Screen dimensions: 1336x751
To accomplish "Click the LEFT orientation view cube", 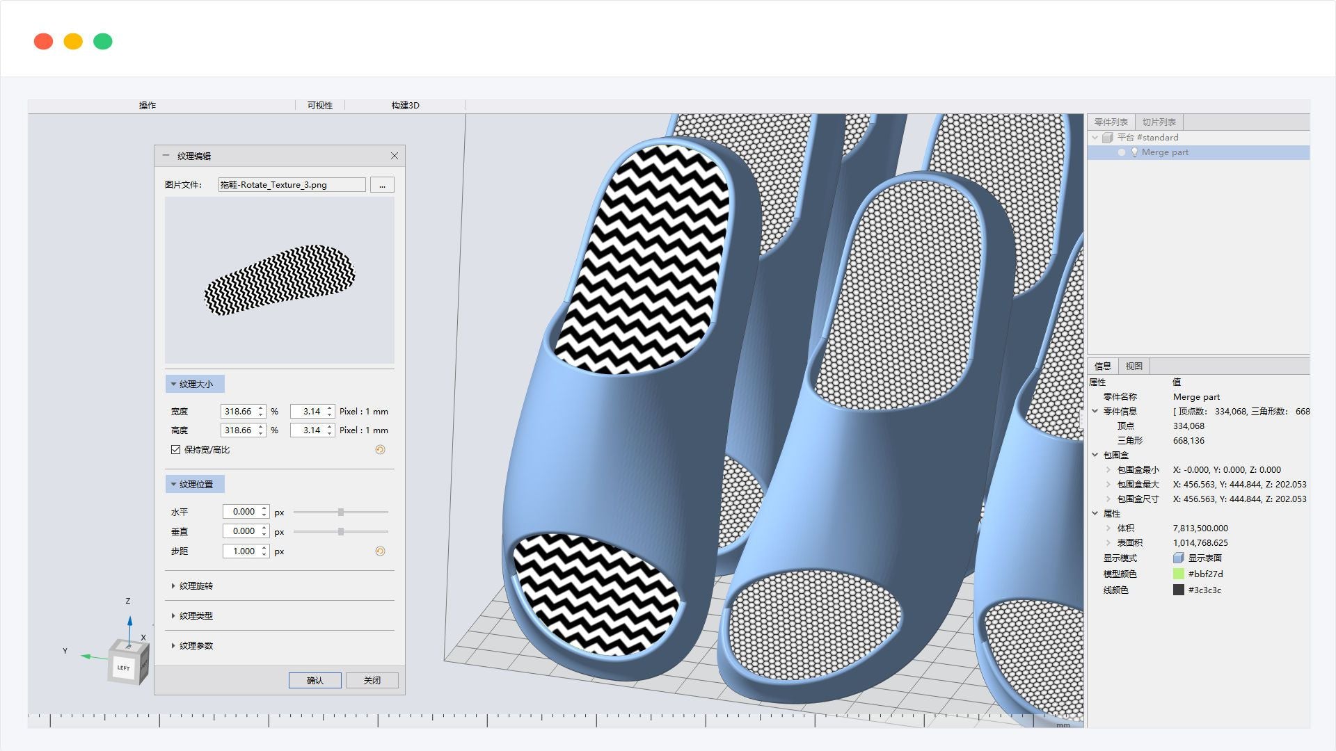I will pos(125,666).
